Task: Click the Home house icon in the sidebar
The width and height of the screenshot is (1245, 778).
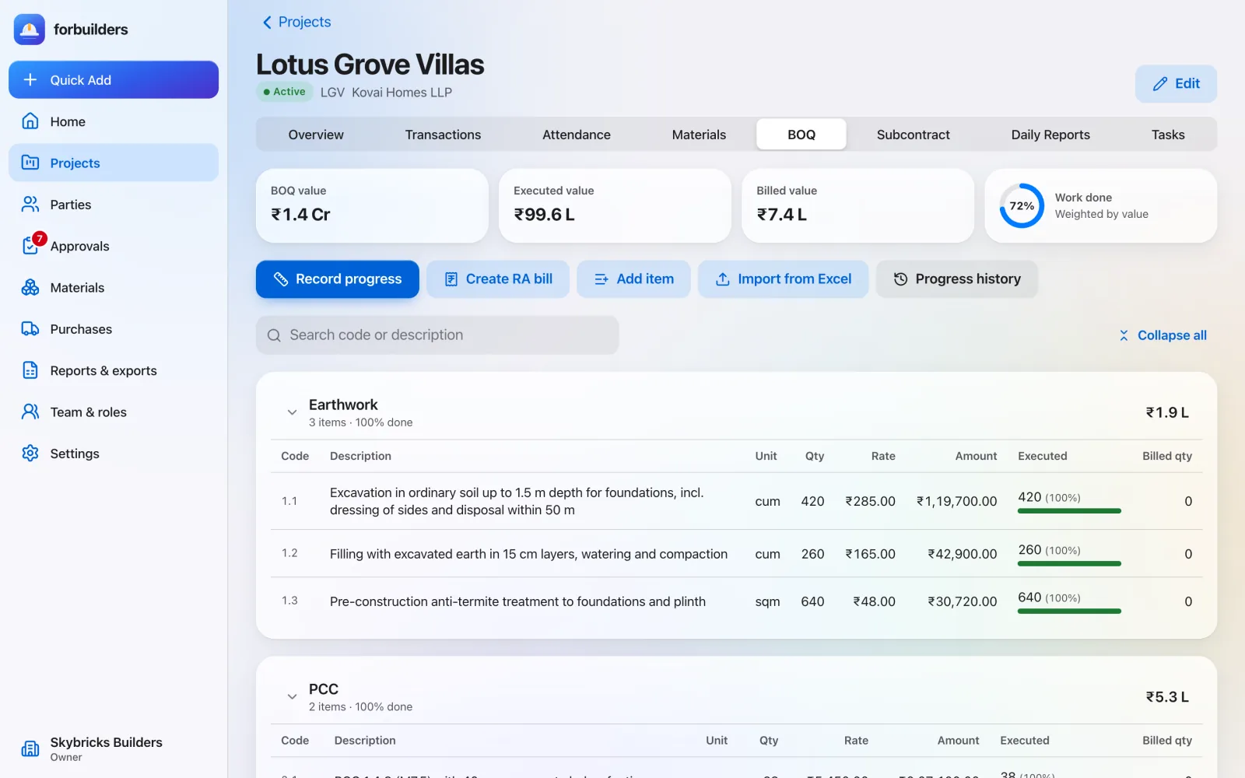Action: coord(30,121)
